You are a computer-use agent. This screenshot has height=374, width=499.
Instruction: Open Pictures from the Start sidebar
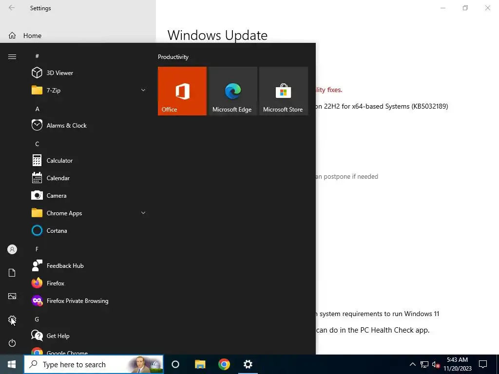coord(12,296)
